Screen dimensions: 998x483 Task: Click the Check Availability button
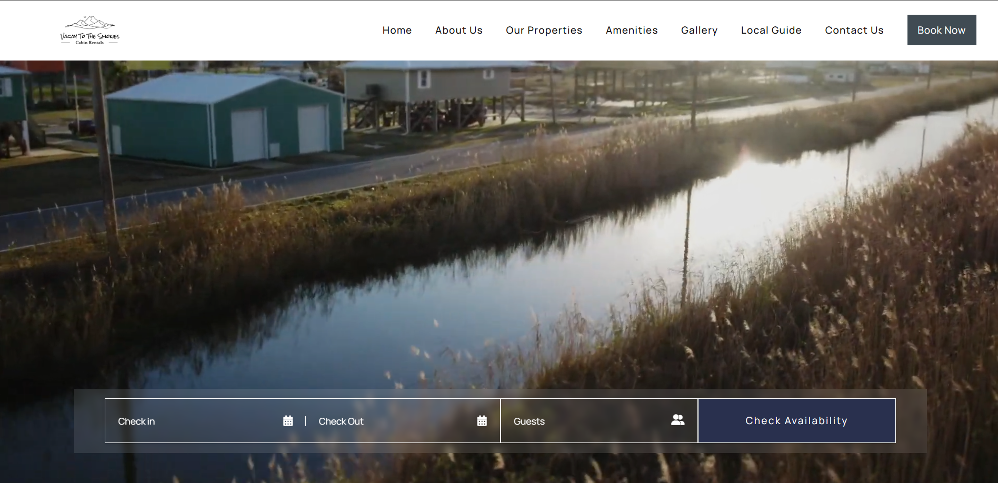coord(796,421)
